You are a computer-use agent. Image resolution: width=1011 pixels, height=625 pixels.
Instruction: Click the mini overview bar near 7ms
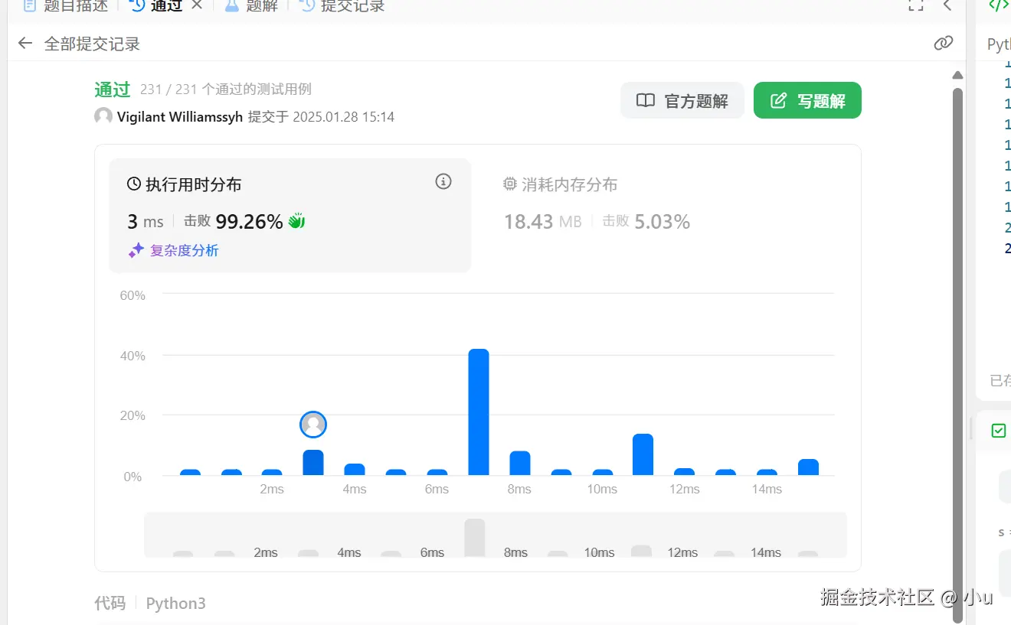(x=475, y=538)
